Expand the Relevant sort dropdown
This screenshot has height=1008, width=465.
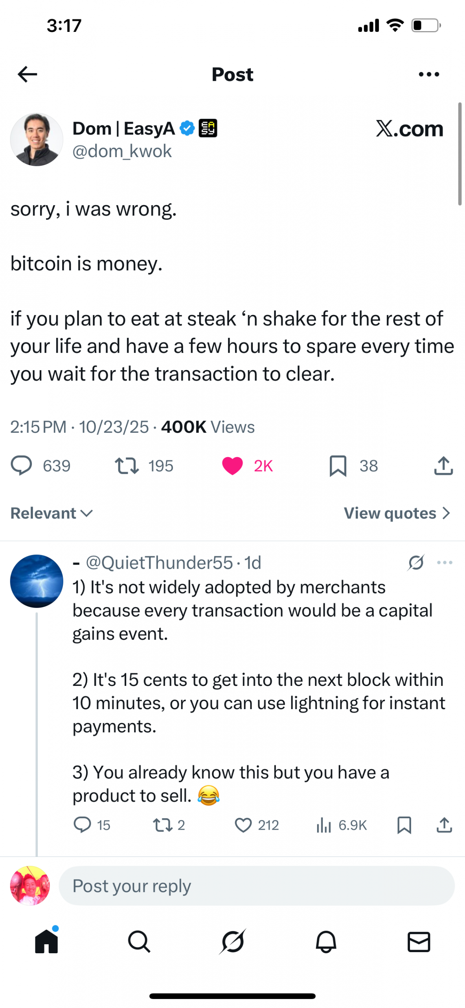[51, 513]
